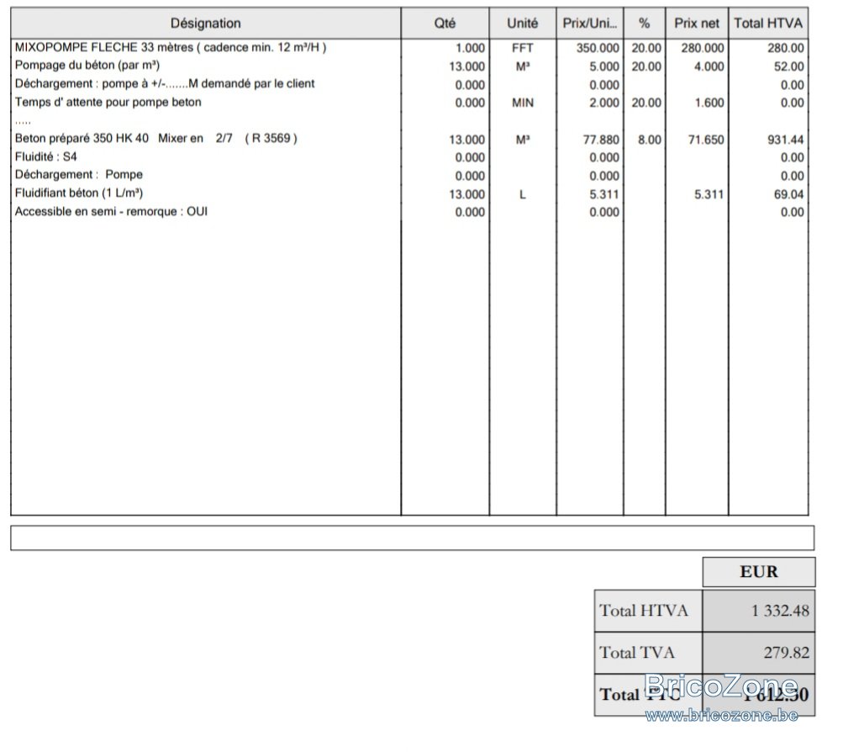Select unit 'MIN' in the Temps d'attente row

pyautogui.click(x=523, y=103)
